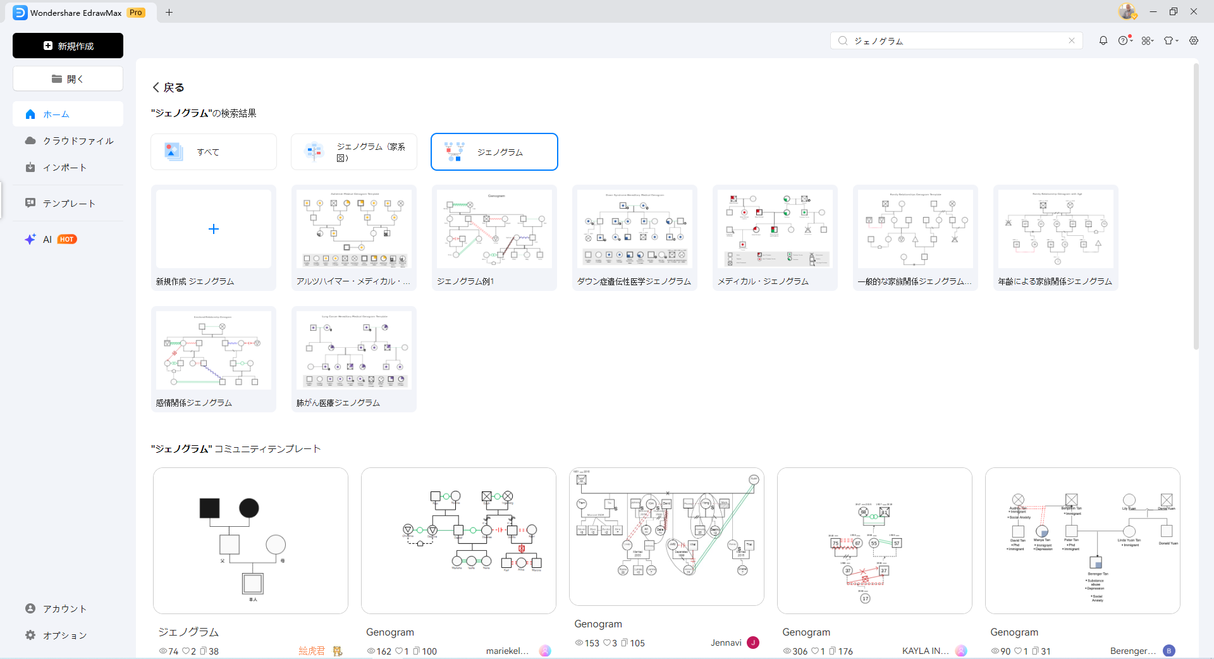The width and height of the screenshot is (1214, 659).
Task: Click the 新規作成 button
Action: pyautogui.click(x=68, y=46)
